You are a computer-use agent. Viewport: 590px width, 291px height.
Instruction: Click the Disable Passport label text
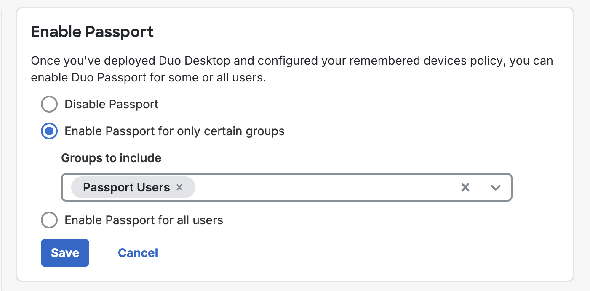coord(111,104)
